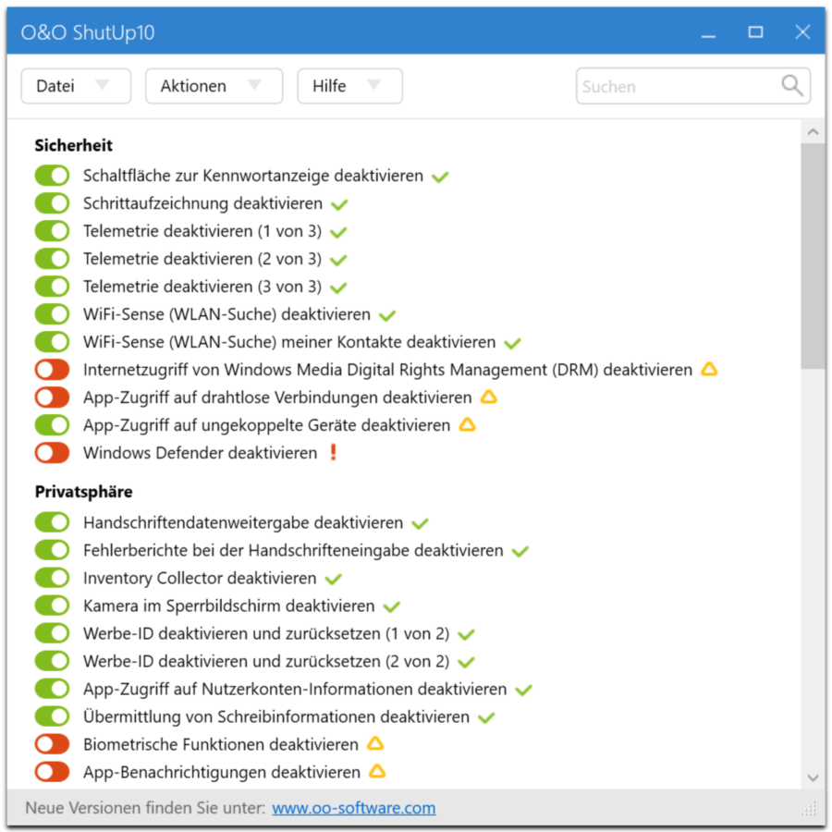
Task: Click the scrollbar up arrow
Action: point(813,131)
